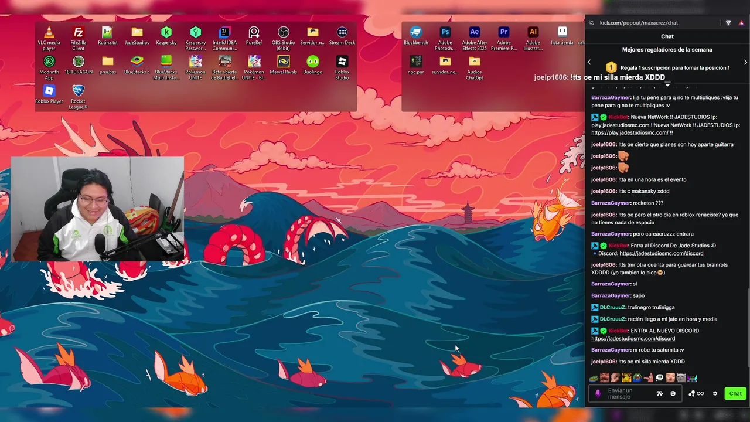
Task: Launch Adobe Photoshop icon
Action: click(x=445, y=38)
